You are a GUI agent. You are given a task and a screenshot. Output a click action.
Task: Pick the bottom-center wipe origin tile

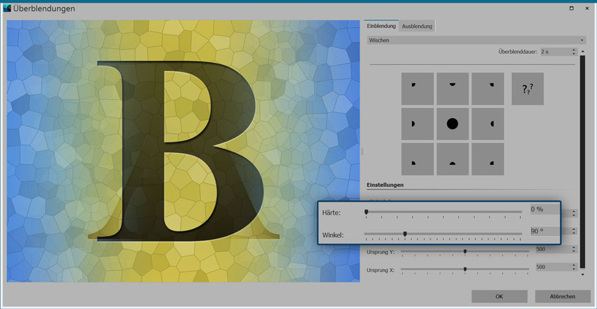pyautogui.click(x=452, y=159)
